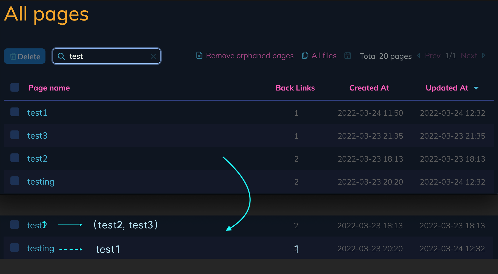
Task: Focus the search input containing 'test'
Action: click(x=106, y=56)
